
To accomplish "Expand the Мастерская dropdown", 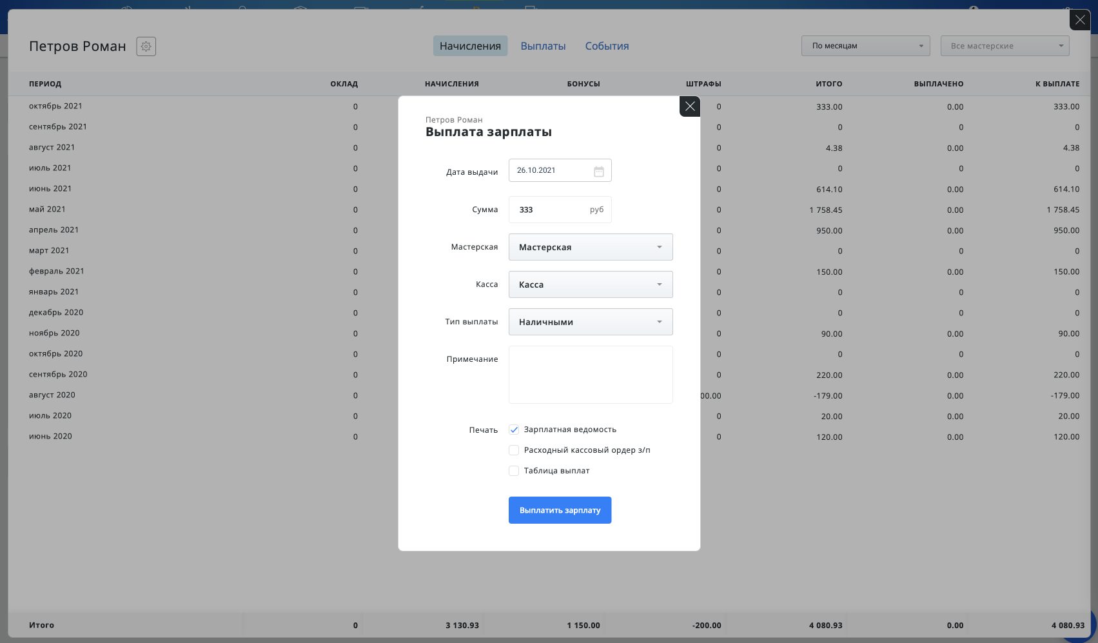I will tap(591, 247).
